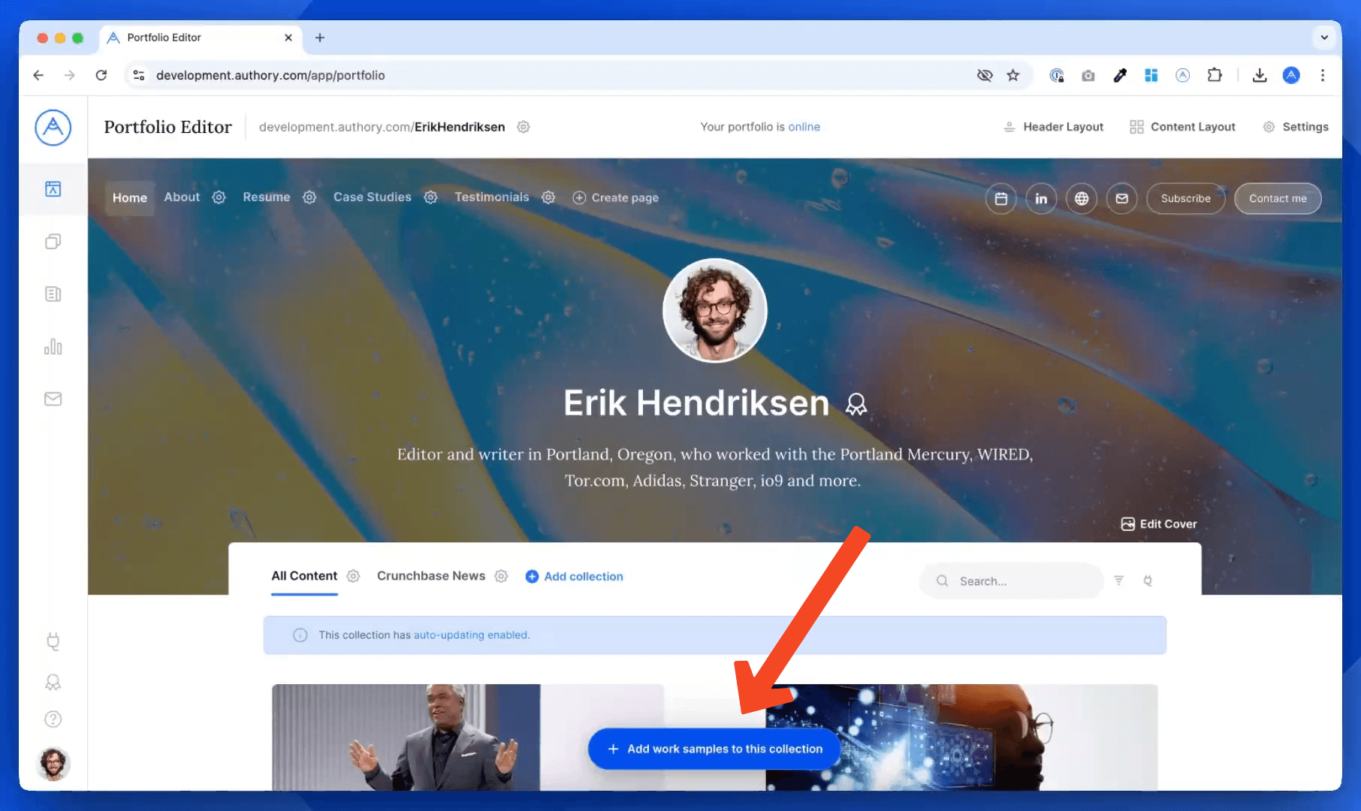
Task: Click Add collection
Action: click(x=575, y=576)
